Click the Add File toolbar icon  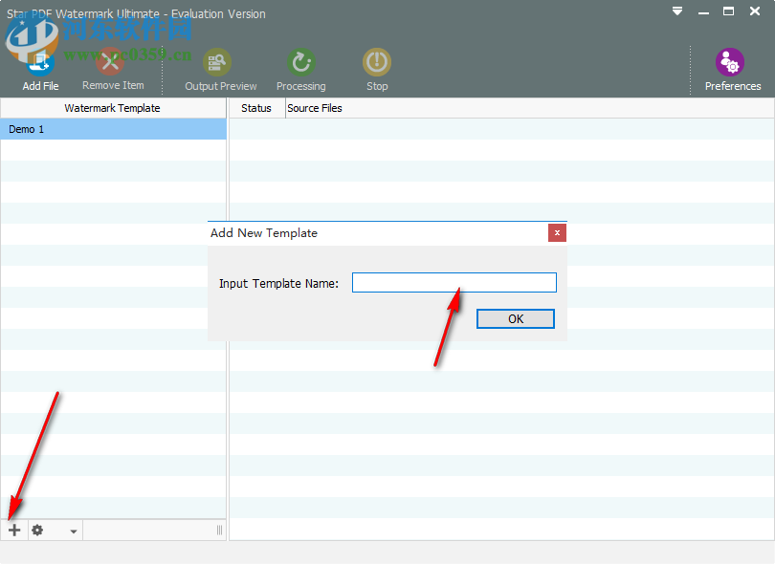(x=40, y=63)
